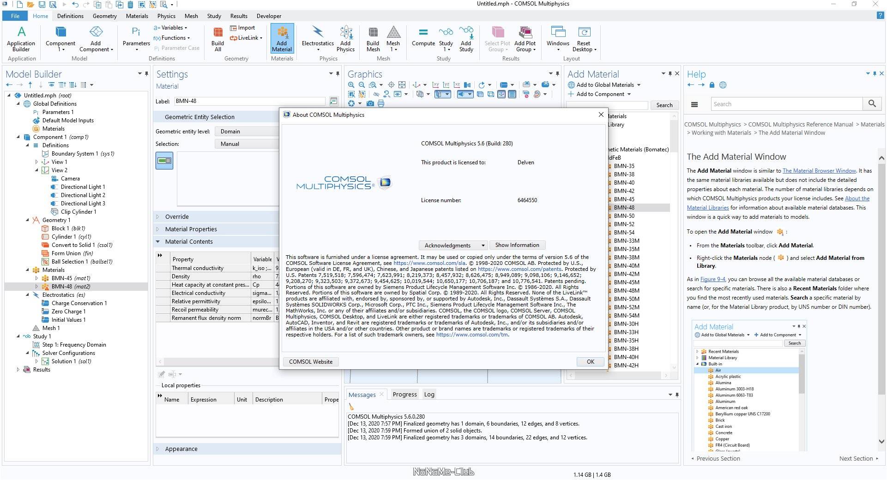
Task: Pin the Model Builder window
Action: click(147, 73)
